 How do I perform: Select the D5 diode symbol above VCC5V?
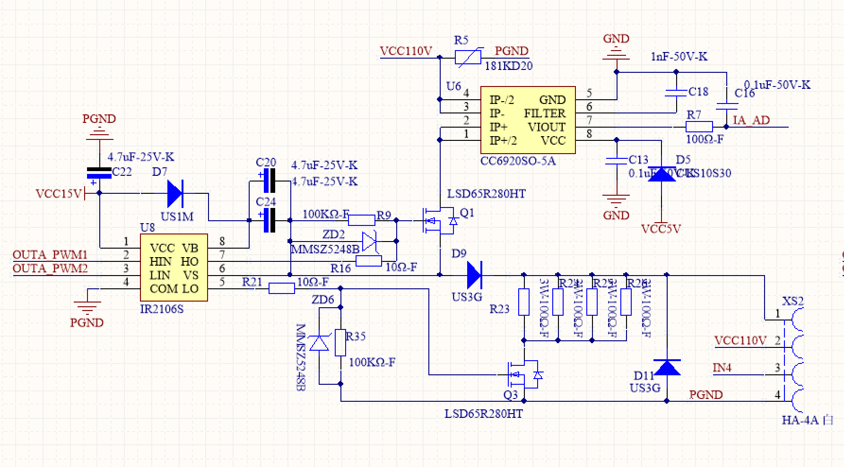pyautogui.click(x=661, y=174)
